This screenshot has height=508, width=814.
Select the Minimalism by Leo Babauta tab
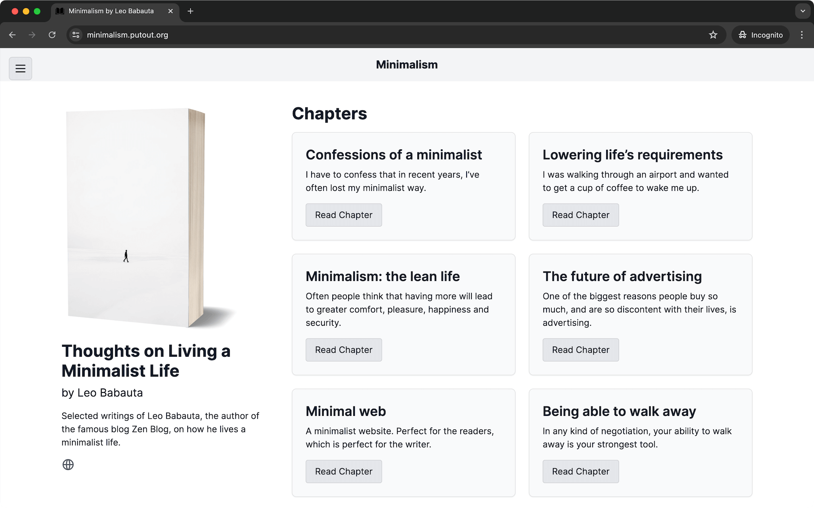coord(115,11)
